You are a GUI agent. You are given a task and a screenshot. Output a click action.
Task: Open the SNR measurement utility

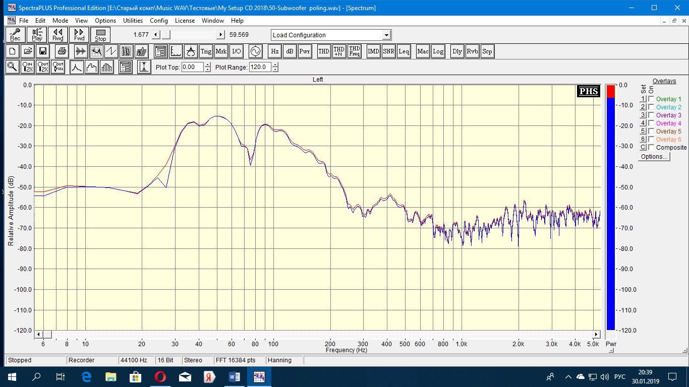(388, 51)
